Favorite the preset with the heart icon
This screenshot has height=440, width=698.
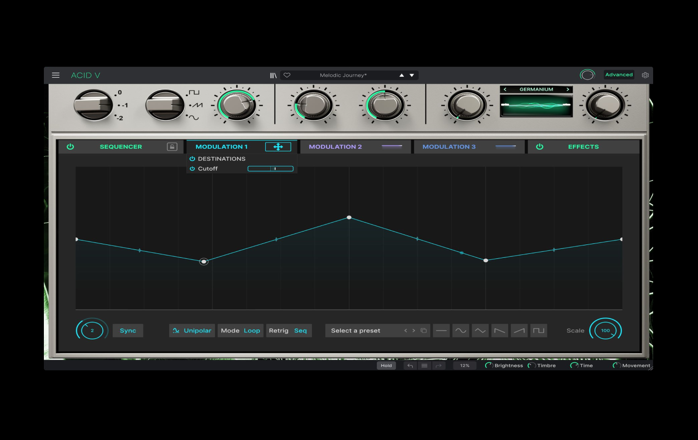(x=287, y=76)
